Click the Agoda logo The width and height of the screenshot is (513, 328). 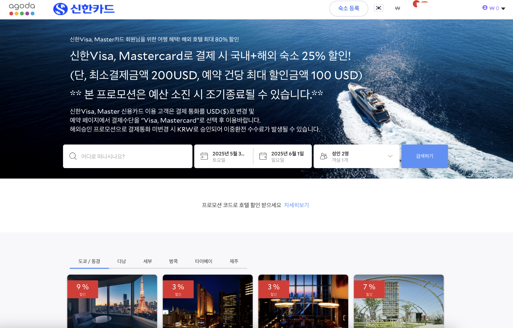click(x=22, y=9)
